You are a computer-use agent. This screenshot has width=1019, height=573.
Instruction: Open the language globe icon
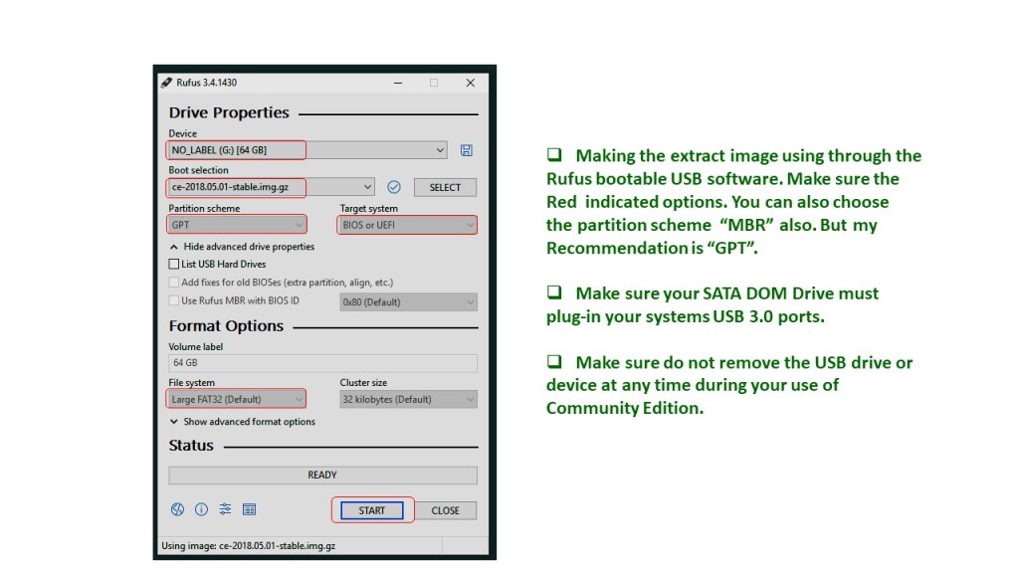tap(177, 509)
